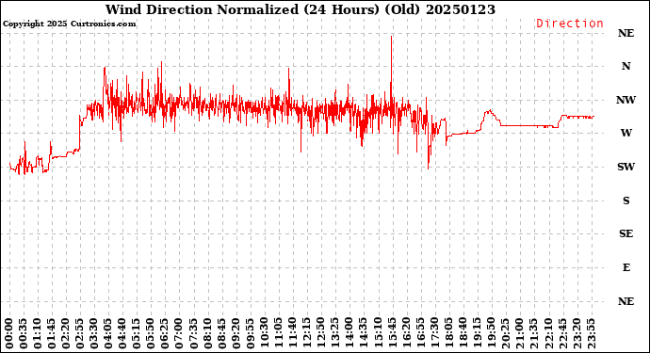Screen dimensions: 650x353
Task: Click the '21:35' time axis label
Action: click(533, 333)
